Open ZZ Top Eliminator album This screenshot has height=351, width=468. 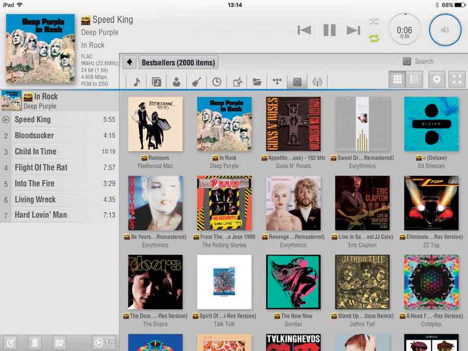click(x=431, y=203)
